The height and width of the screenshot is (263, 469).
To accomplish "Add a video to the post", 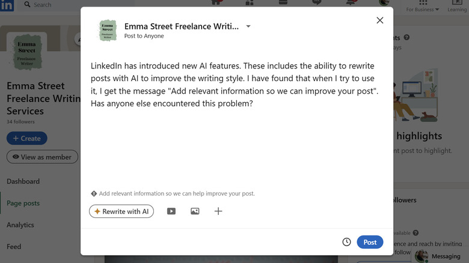I will tap(171, 211).
